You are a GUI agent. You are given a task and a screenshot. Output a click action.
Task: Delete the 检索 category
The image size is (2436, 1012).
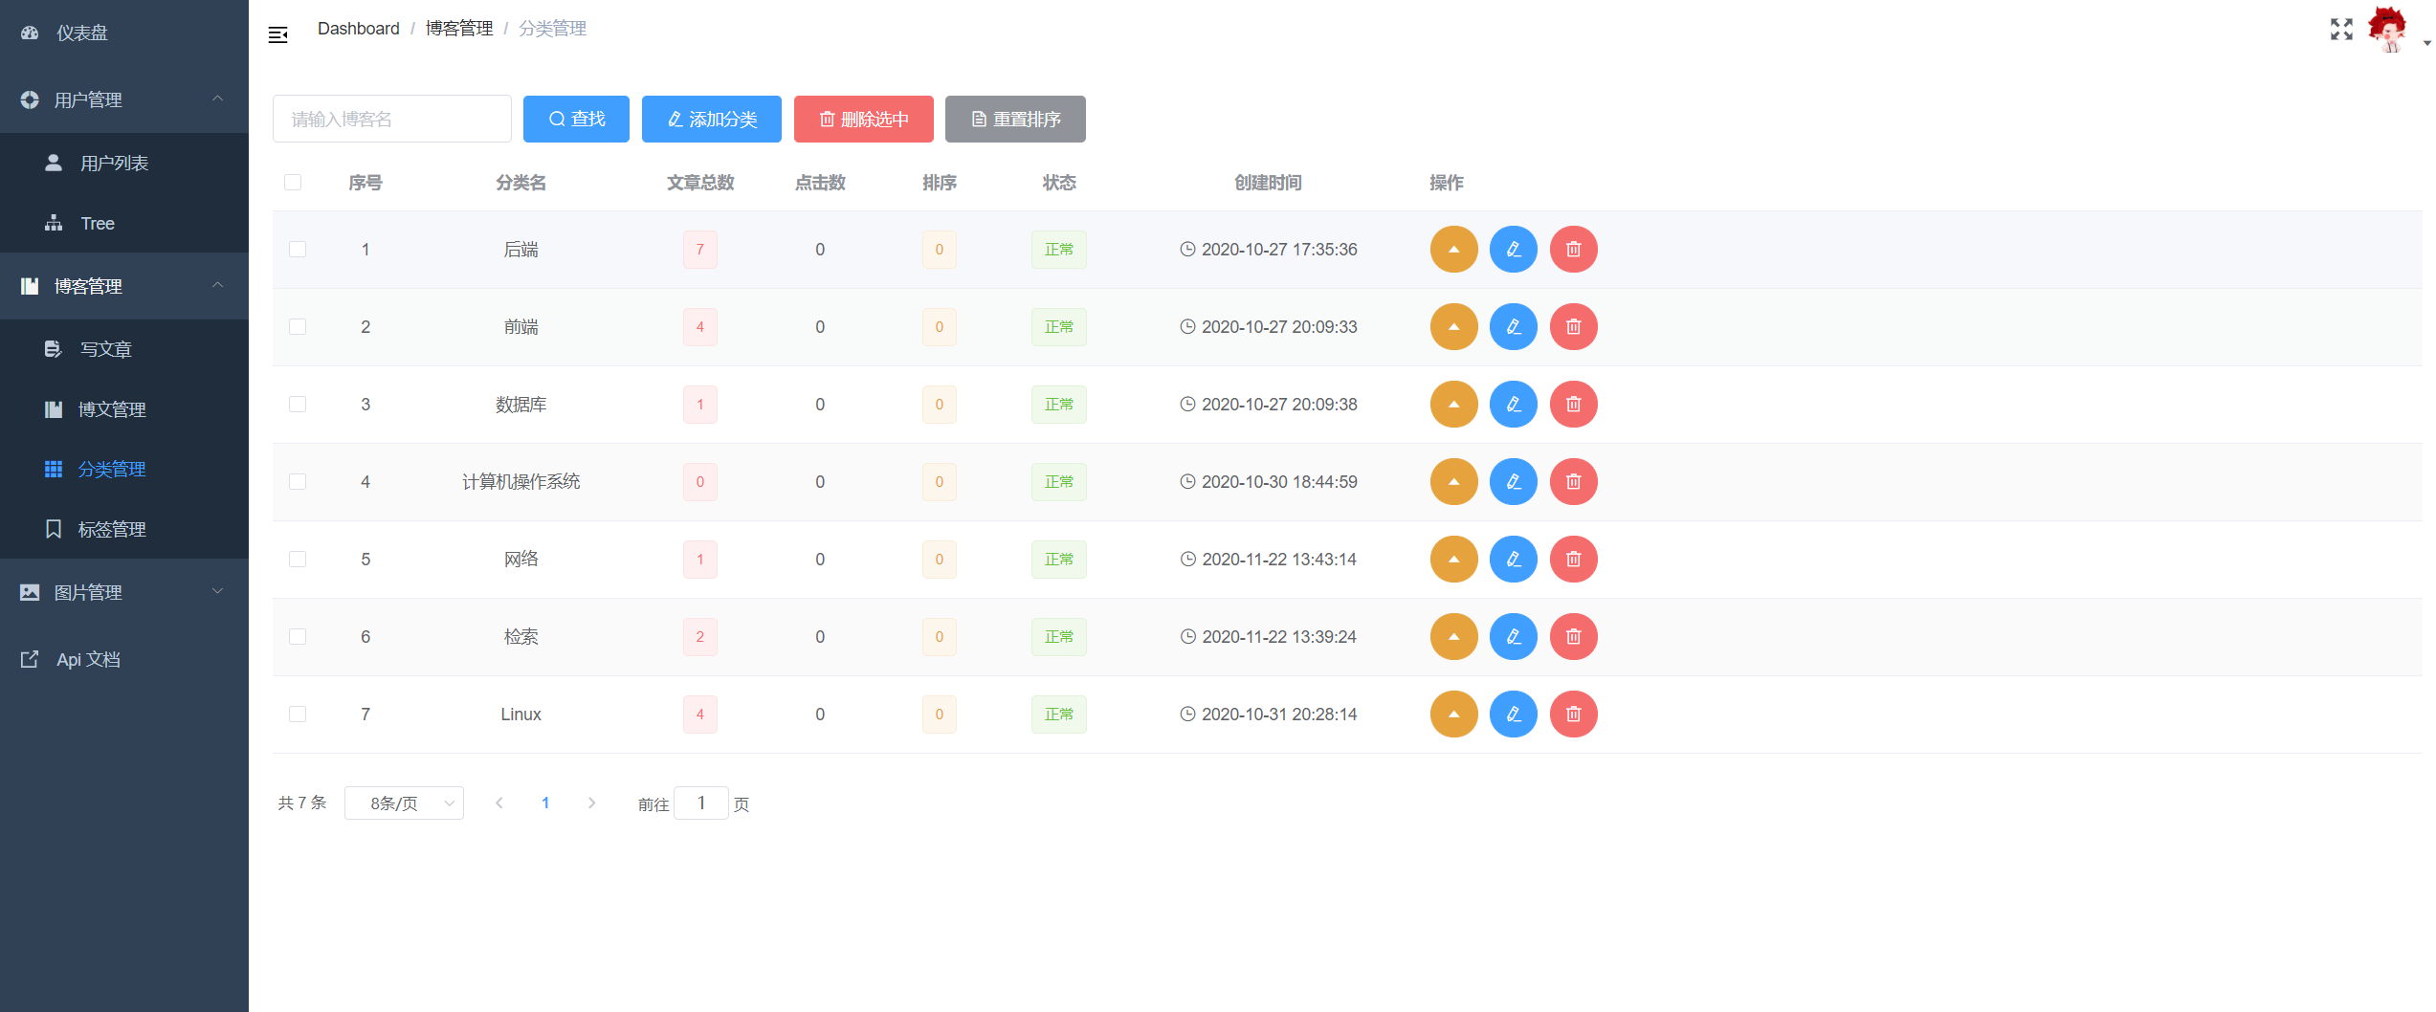pos(1573,637)
